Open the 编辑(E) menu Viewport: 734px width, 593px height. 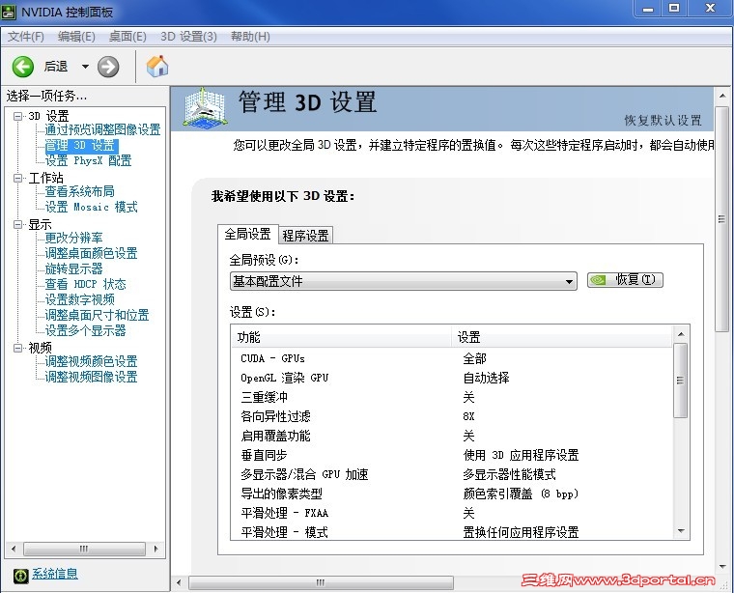76,37
